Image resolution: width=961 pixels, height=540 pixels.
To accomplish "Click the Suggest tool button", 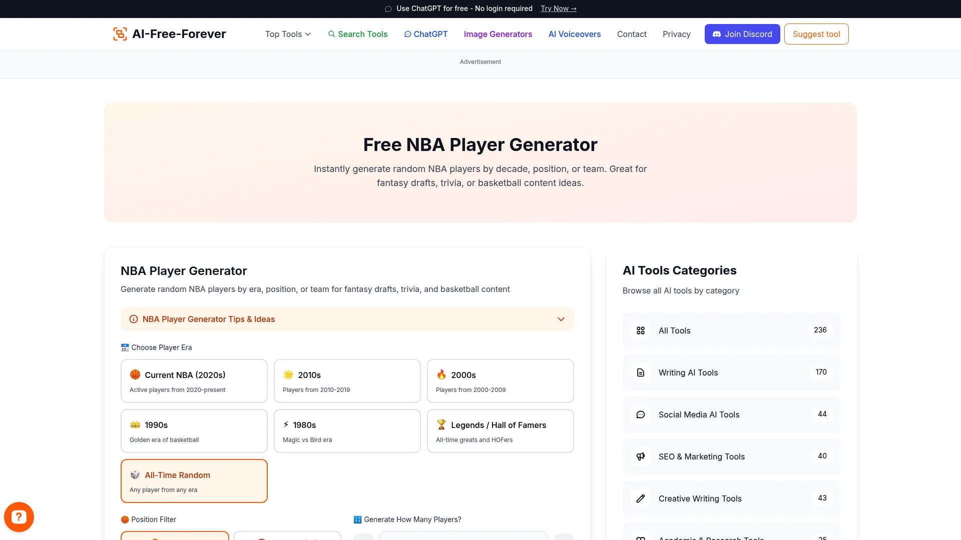I will tap(816, 34).
